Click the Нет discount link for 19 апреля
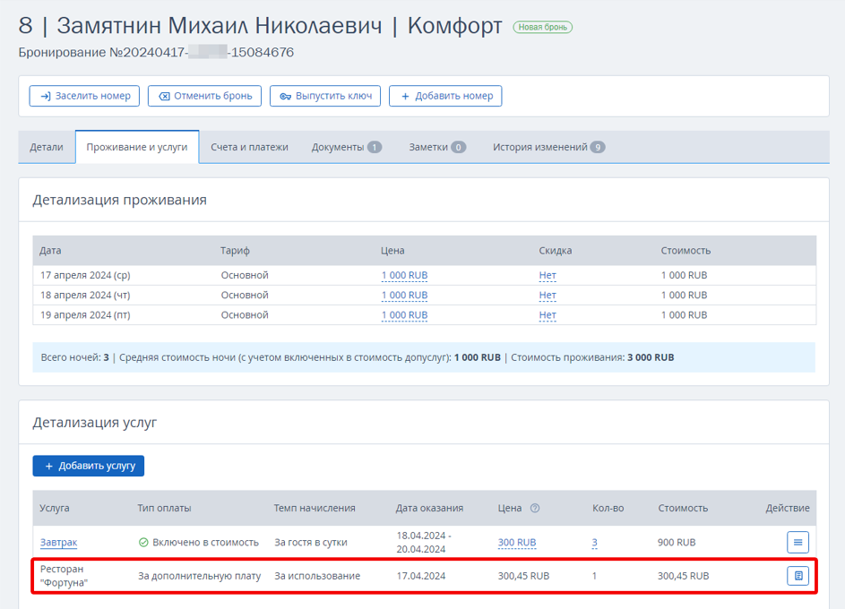This screenshot has width=845, height=609. coord(548,315)
